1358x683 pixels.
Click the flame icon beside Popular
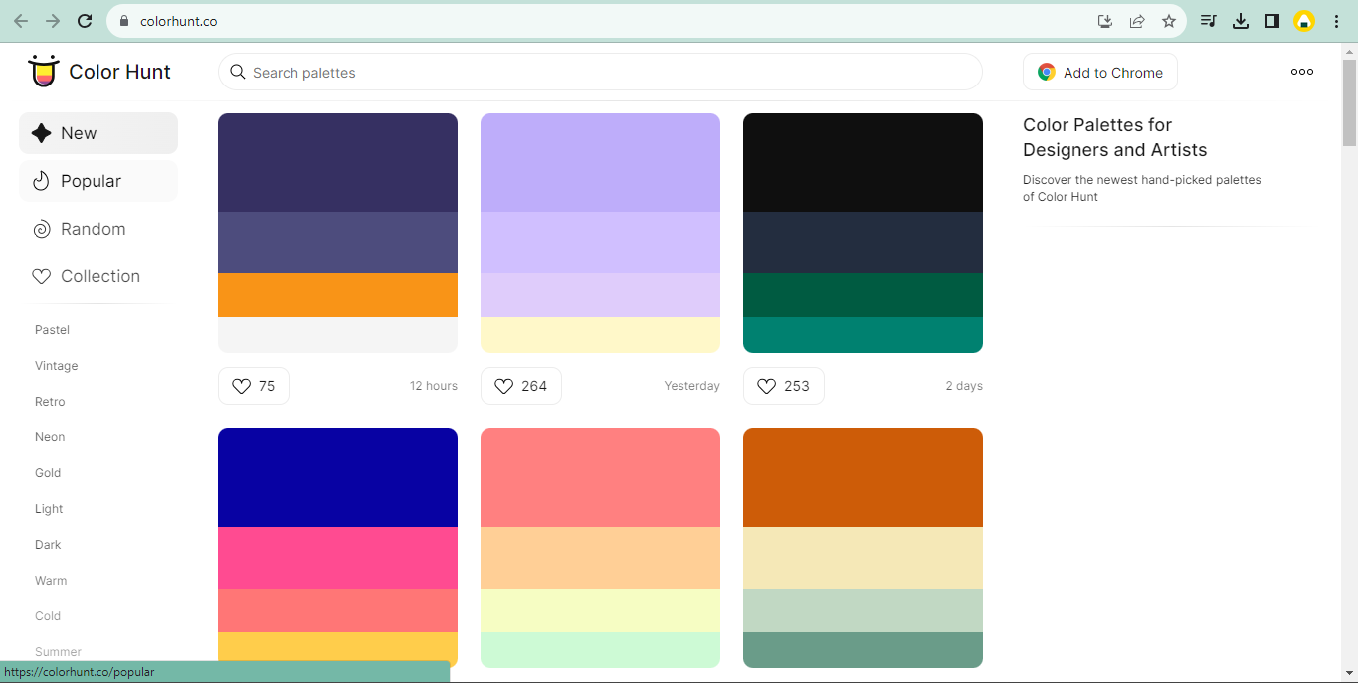tap(41, 181)
